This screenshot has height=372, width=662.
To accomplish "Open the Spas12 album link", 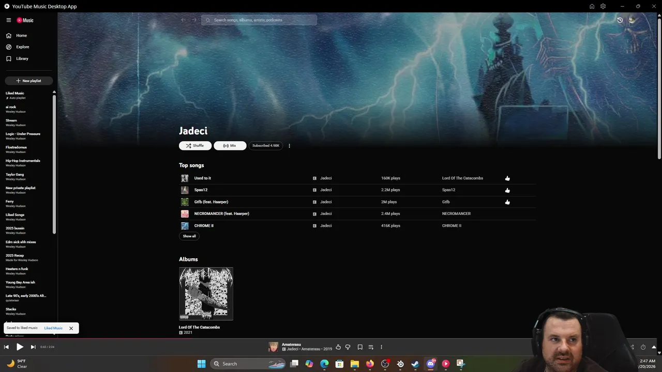I will (448, 190).
